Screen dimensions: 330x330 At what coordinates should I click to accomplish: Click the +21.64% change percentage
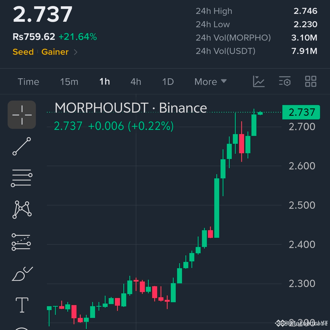pos(78,37)
